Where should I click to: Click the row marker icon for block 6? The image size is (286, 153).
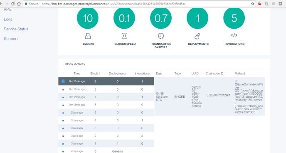tap(63, 105)
